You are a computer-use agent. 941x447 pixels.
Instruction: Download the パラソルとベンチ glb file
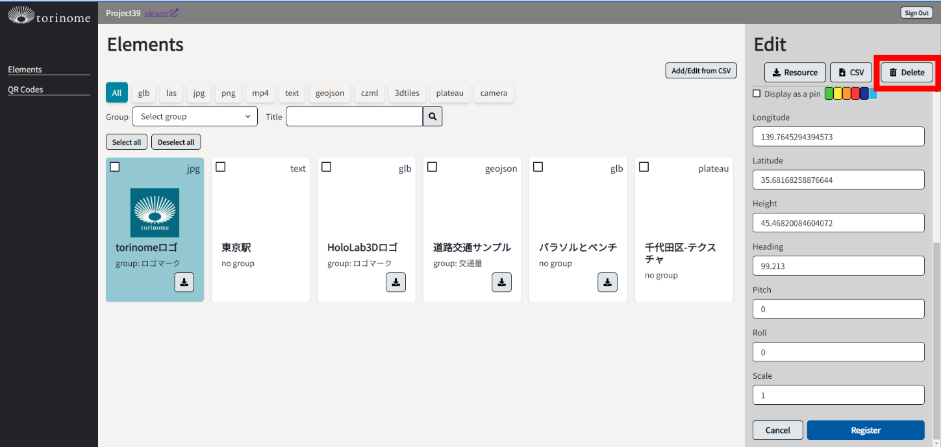pyautogui.click(x=607, y=282)
